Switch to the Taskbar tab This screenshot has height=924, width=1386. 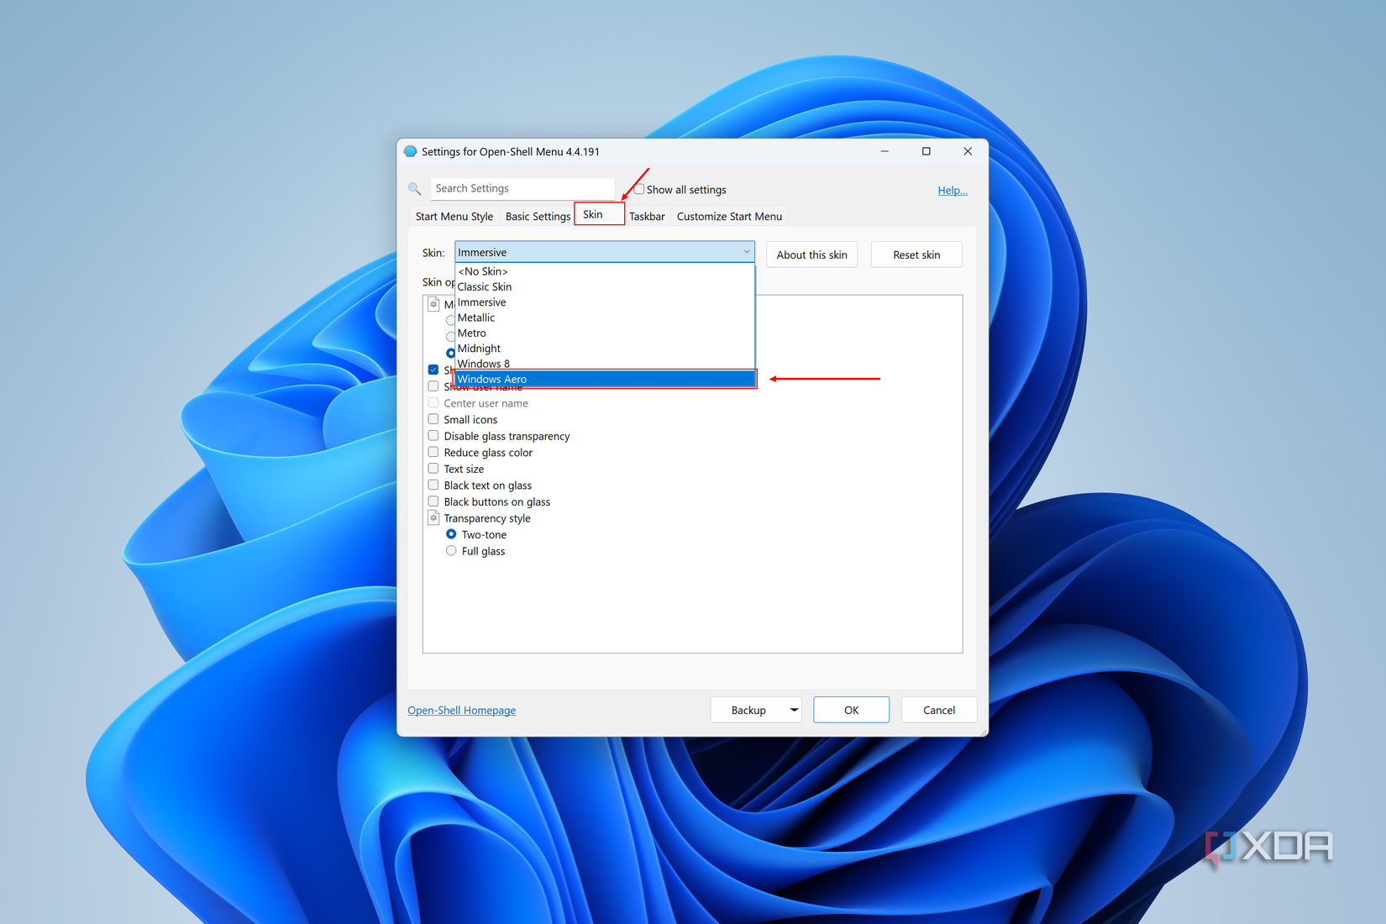click(647, 216)
